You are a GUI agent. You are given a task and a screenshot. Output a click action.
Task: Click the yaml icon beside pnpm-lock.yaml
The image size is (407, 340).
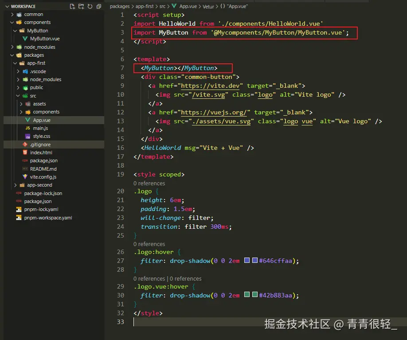(19, 209)
